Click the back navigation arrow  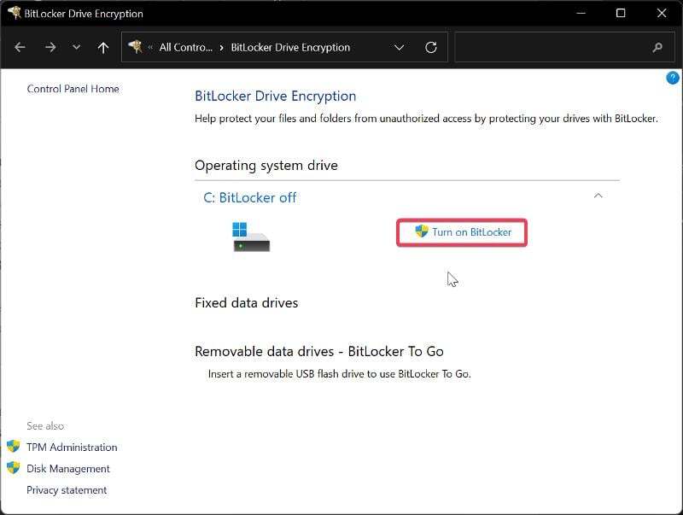point(20,47)
